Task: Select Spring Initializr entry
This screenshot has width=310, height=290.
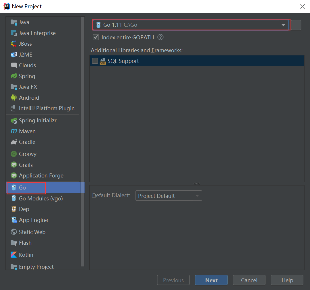Action: [43, 121]
